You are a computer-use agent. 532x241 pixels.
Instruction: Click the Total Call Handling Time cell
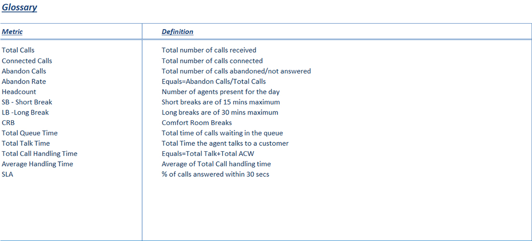(39, 154)
